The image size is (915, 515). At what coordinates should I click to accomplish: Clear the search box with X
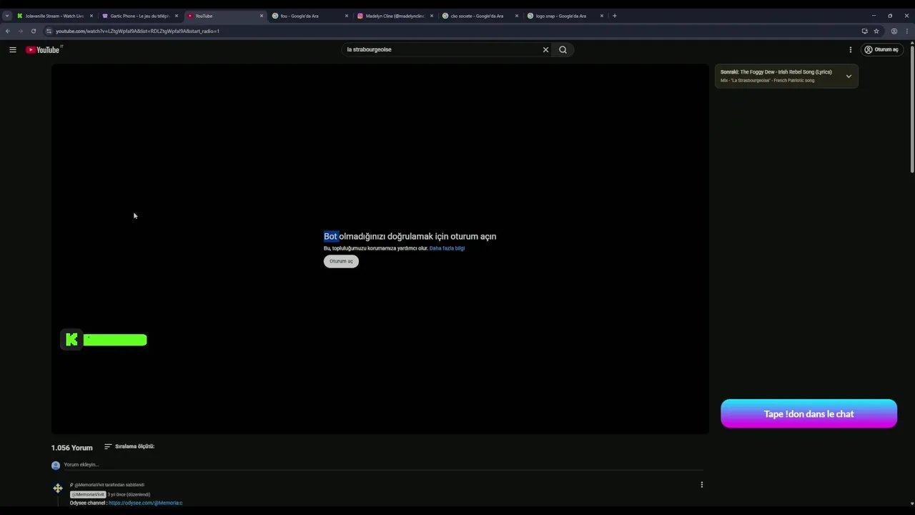tap(545, 49)
